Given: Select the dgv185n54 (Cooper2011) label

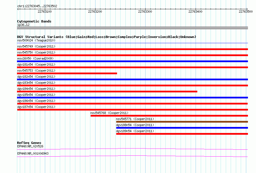Looking at the screenshot, I should point(36,95).
